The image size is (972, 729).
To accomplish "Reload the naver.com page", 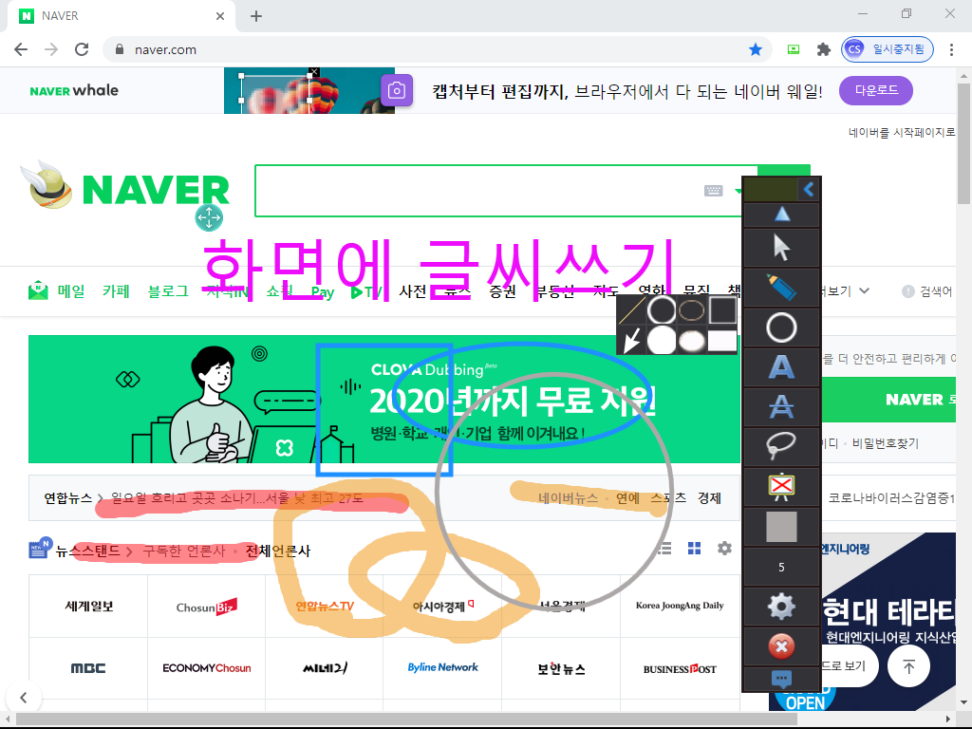I will 82,49.
